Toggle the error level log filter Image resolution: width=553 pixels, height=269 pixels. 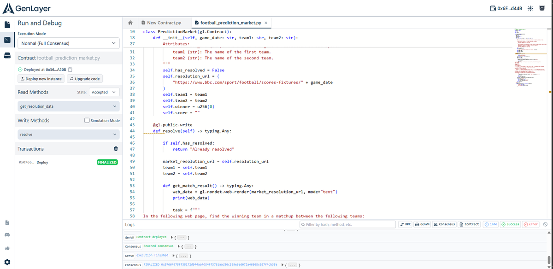(530, 224)
